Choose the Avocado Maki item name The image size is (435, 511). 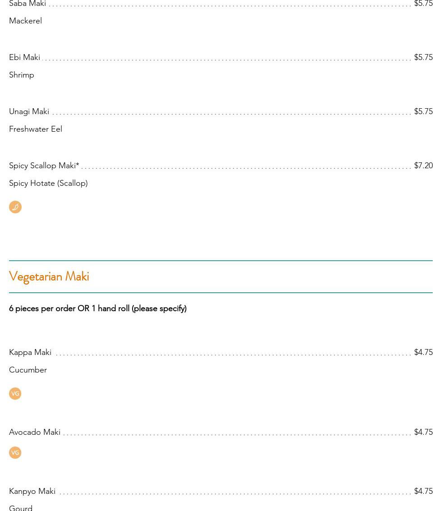[x=35, y=432]
